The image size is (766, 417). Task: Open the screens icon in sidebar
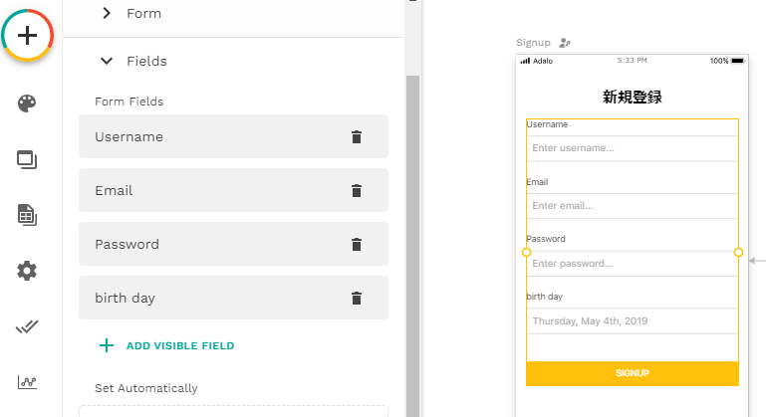point(27,159)
